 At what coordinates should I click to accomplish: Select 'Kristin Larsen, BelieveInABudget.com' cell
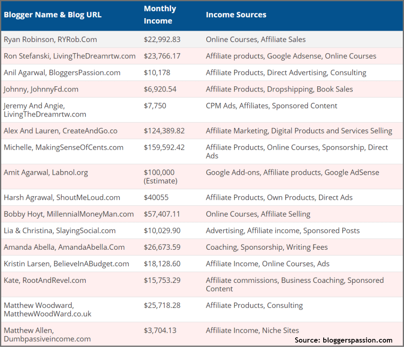pyautogui.click(x=67, y=263)
